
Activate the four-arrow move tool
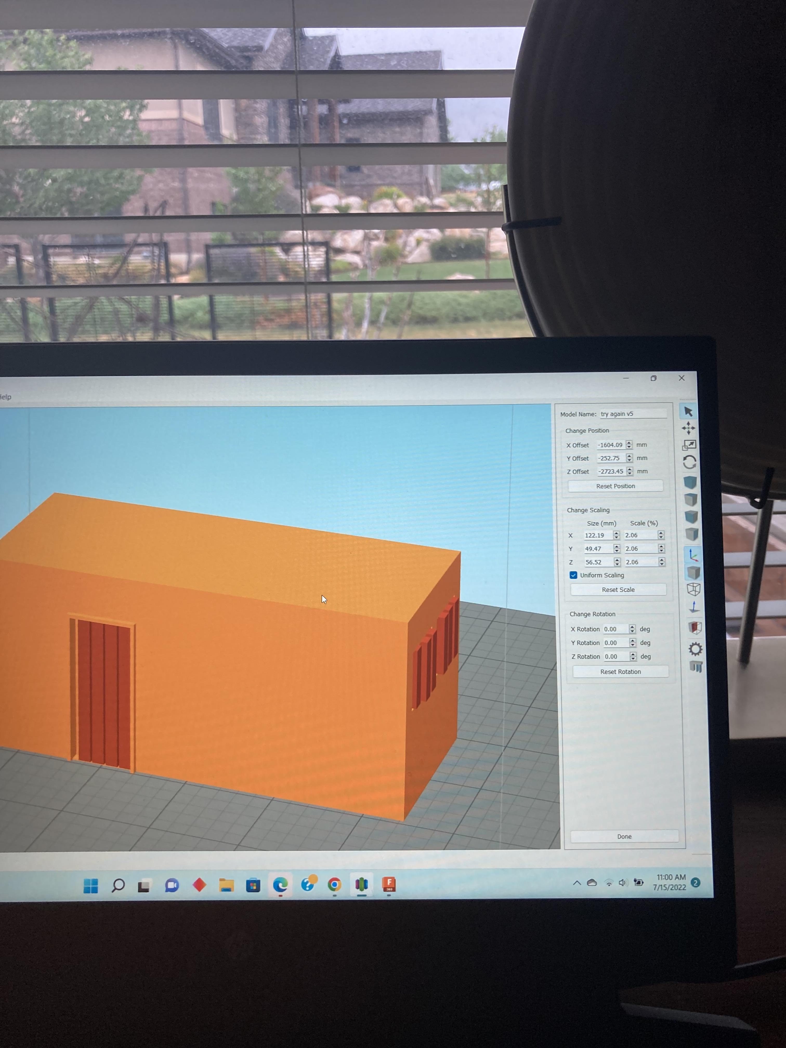point(688,428)
